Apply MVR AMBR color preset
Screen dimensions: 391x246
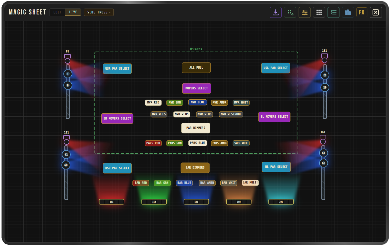219,102
